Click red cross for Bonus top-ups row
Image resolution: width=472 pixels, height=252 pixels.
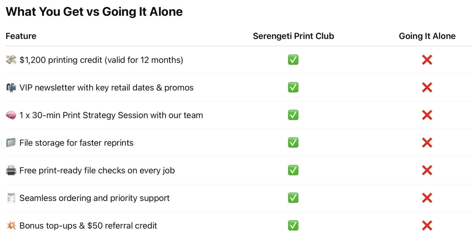click(x=427, y=226)
